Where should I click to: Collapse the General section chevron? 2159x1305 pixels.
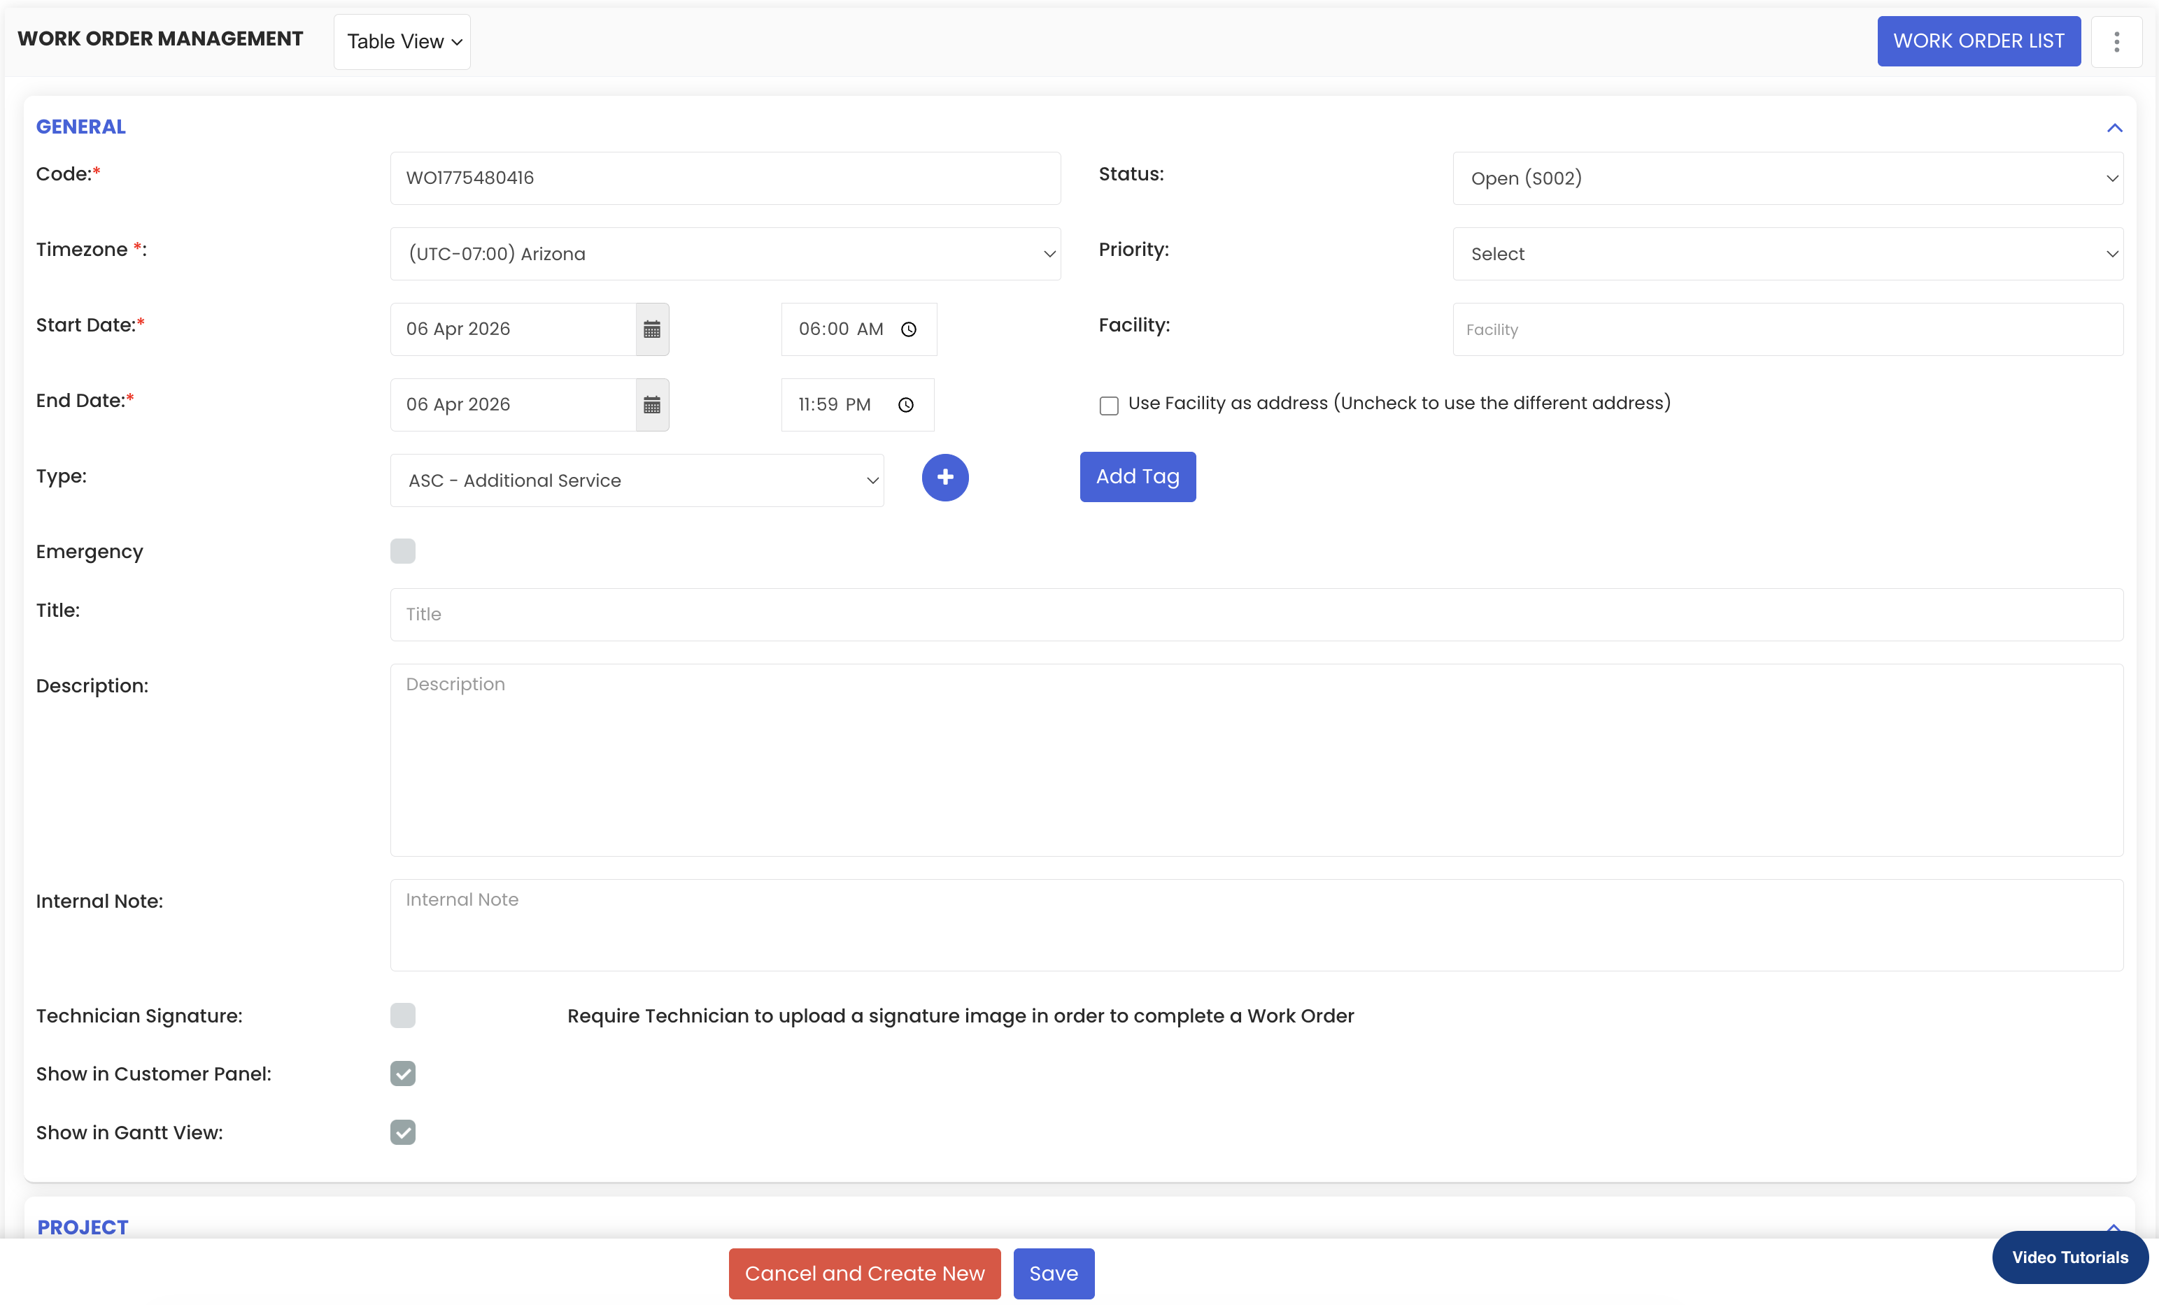click(x=2114, y=128)
